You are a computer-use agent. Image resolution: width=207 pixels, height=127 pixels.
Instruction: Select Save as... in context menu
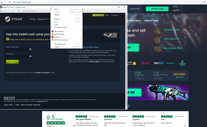[x=67, y=19]
